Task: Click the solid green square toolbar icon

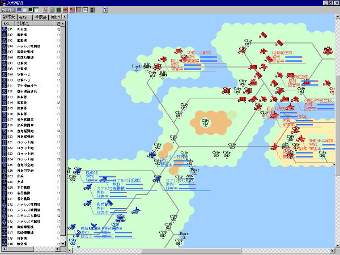Action: [x=58, y=10]
